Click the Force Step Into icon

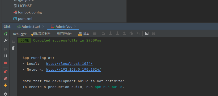coord(117,33)
